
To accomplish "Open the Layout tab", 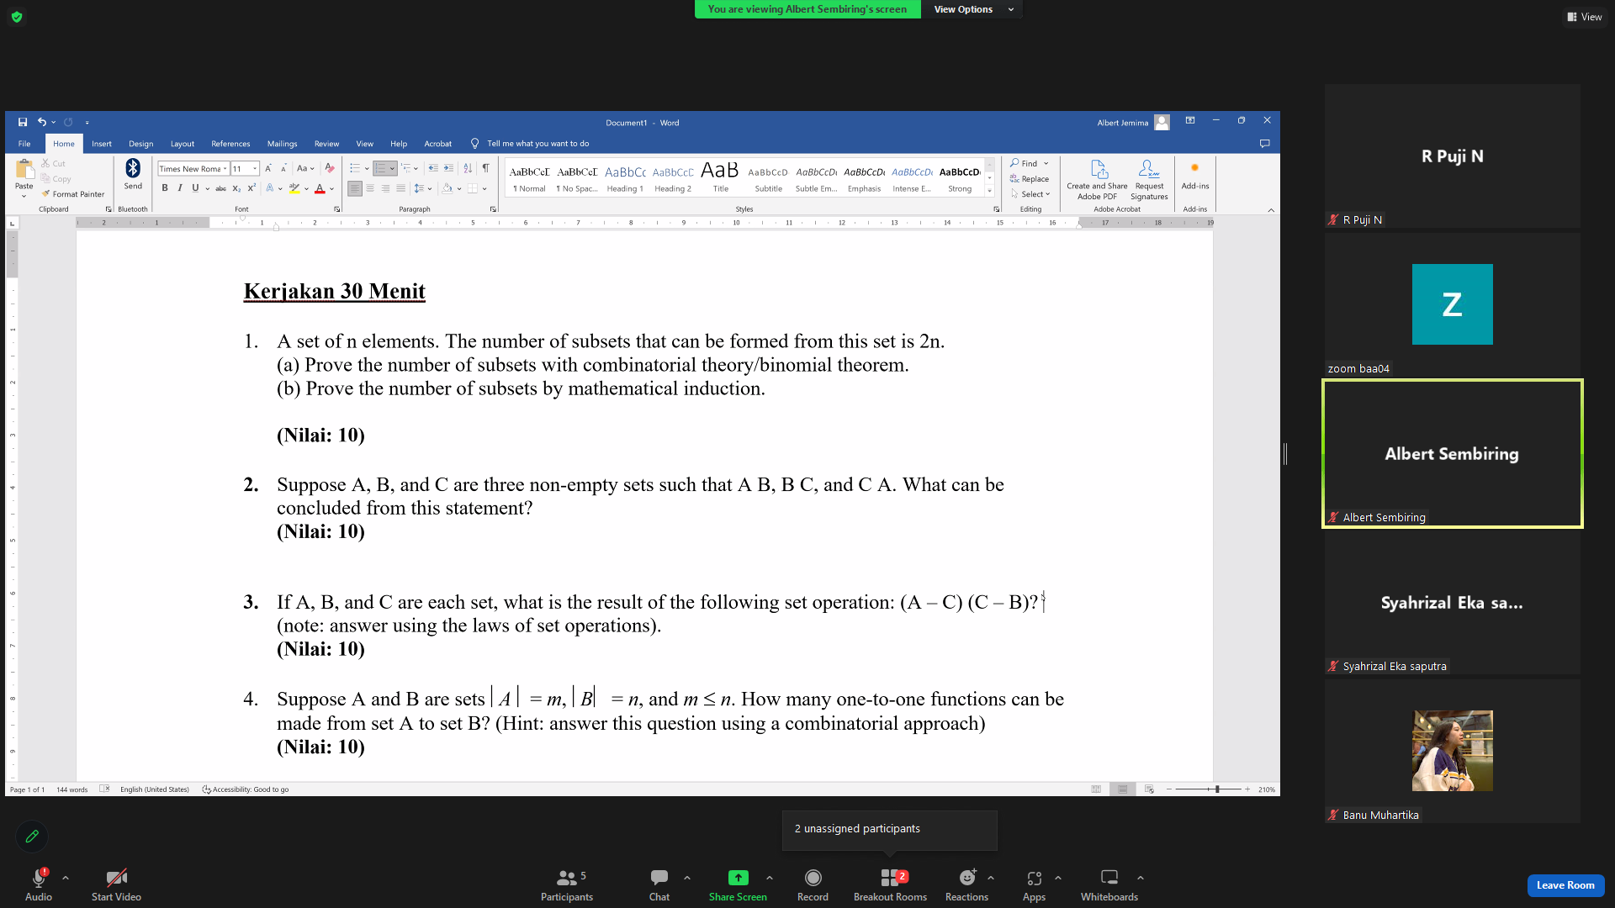I will click(x=182, y=144).
